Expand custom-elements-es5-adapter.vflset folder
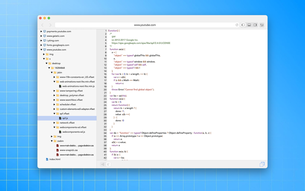The image size is (305, 191). (54, 109)
